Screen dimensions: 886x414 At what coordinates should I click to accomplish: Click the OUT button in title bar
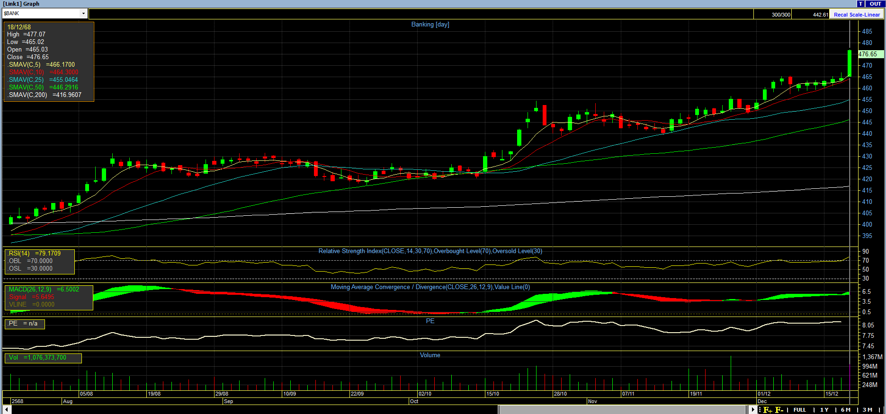[876, 4]
